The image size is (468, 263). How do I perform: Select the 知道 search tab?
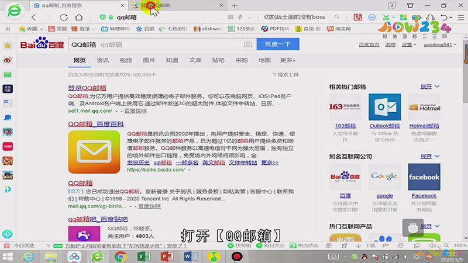pos(172,60)
